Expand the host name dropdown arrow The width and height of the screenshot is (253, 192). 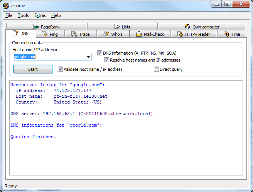pyautogui.click(x=88, y=57)
